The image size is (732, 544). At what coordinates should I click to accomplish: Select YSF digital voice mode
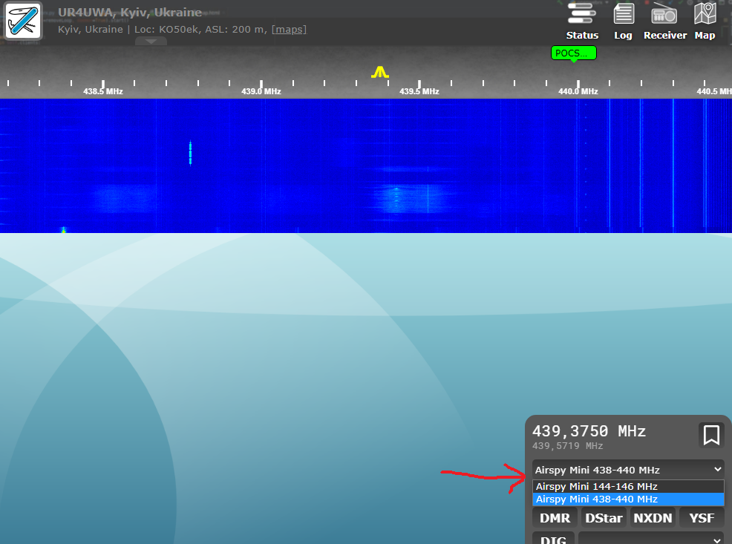(702, 518)
